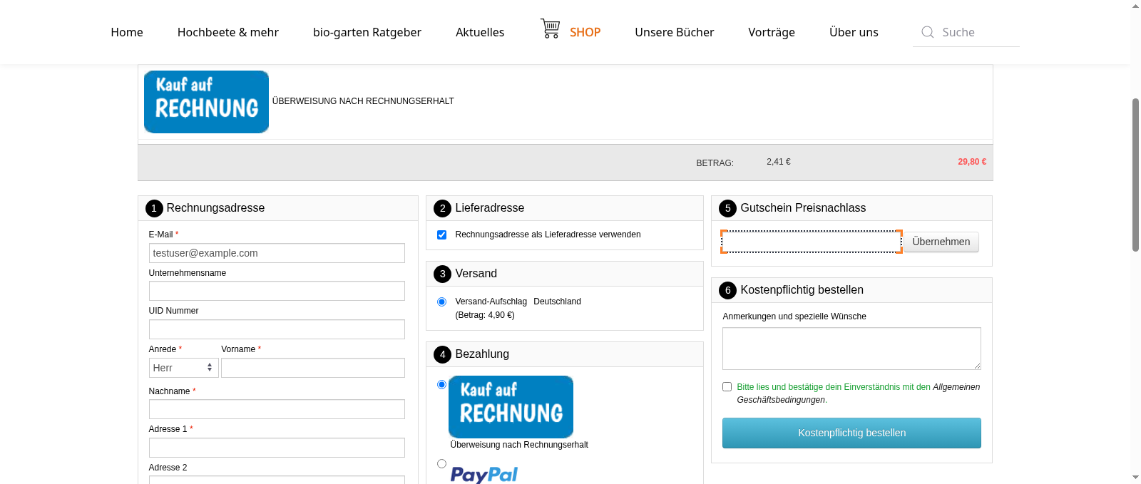Choose PayPal payment radio button

442,464
